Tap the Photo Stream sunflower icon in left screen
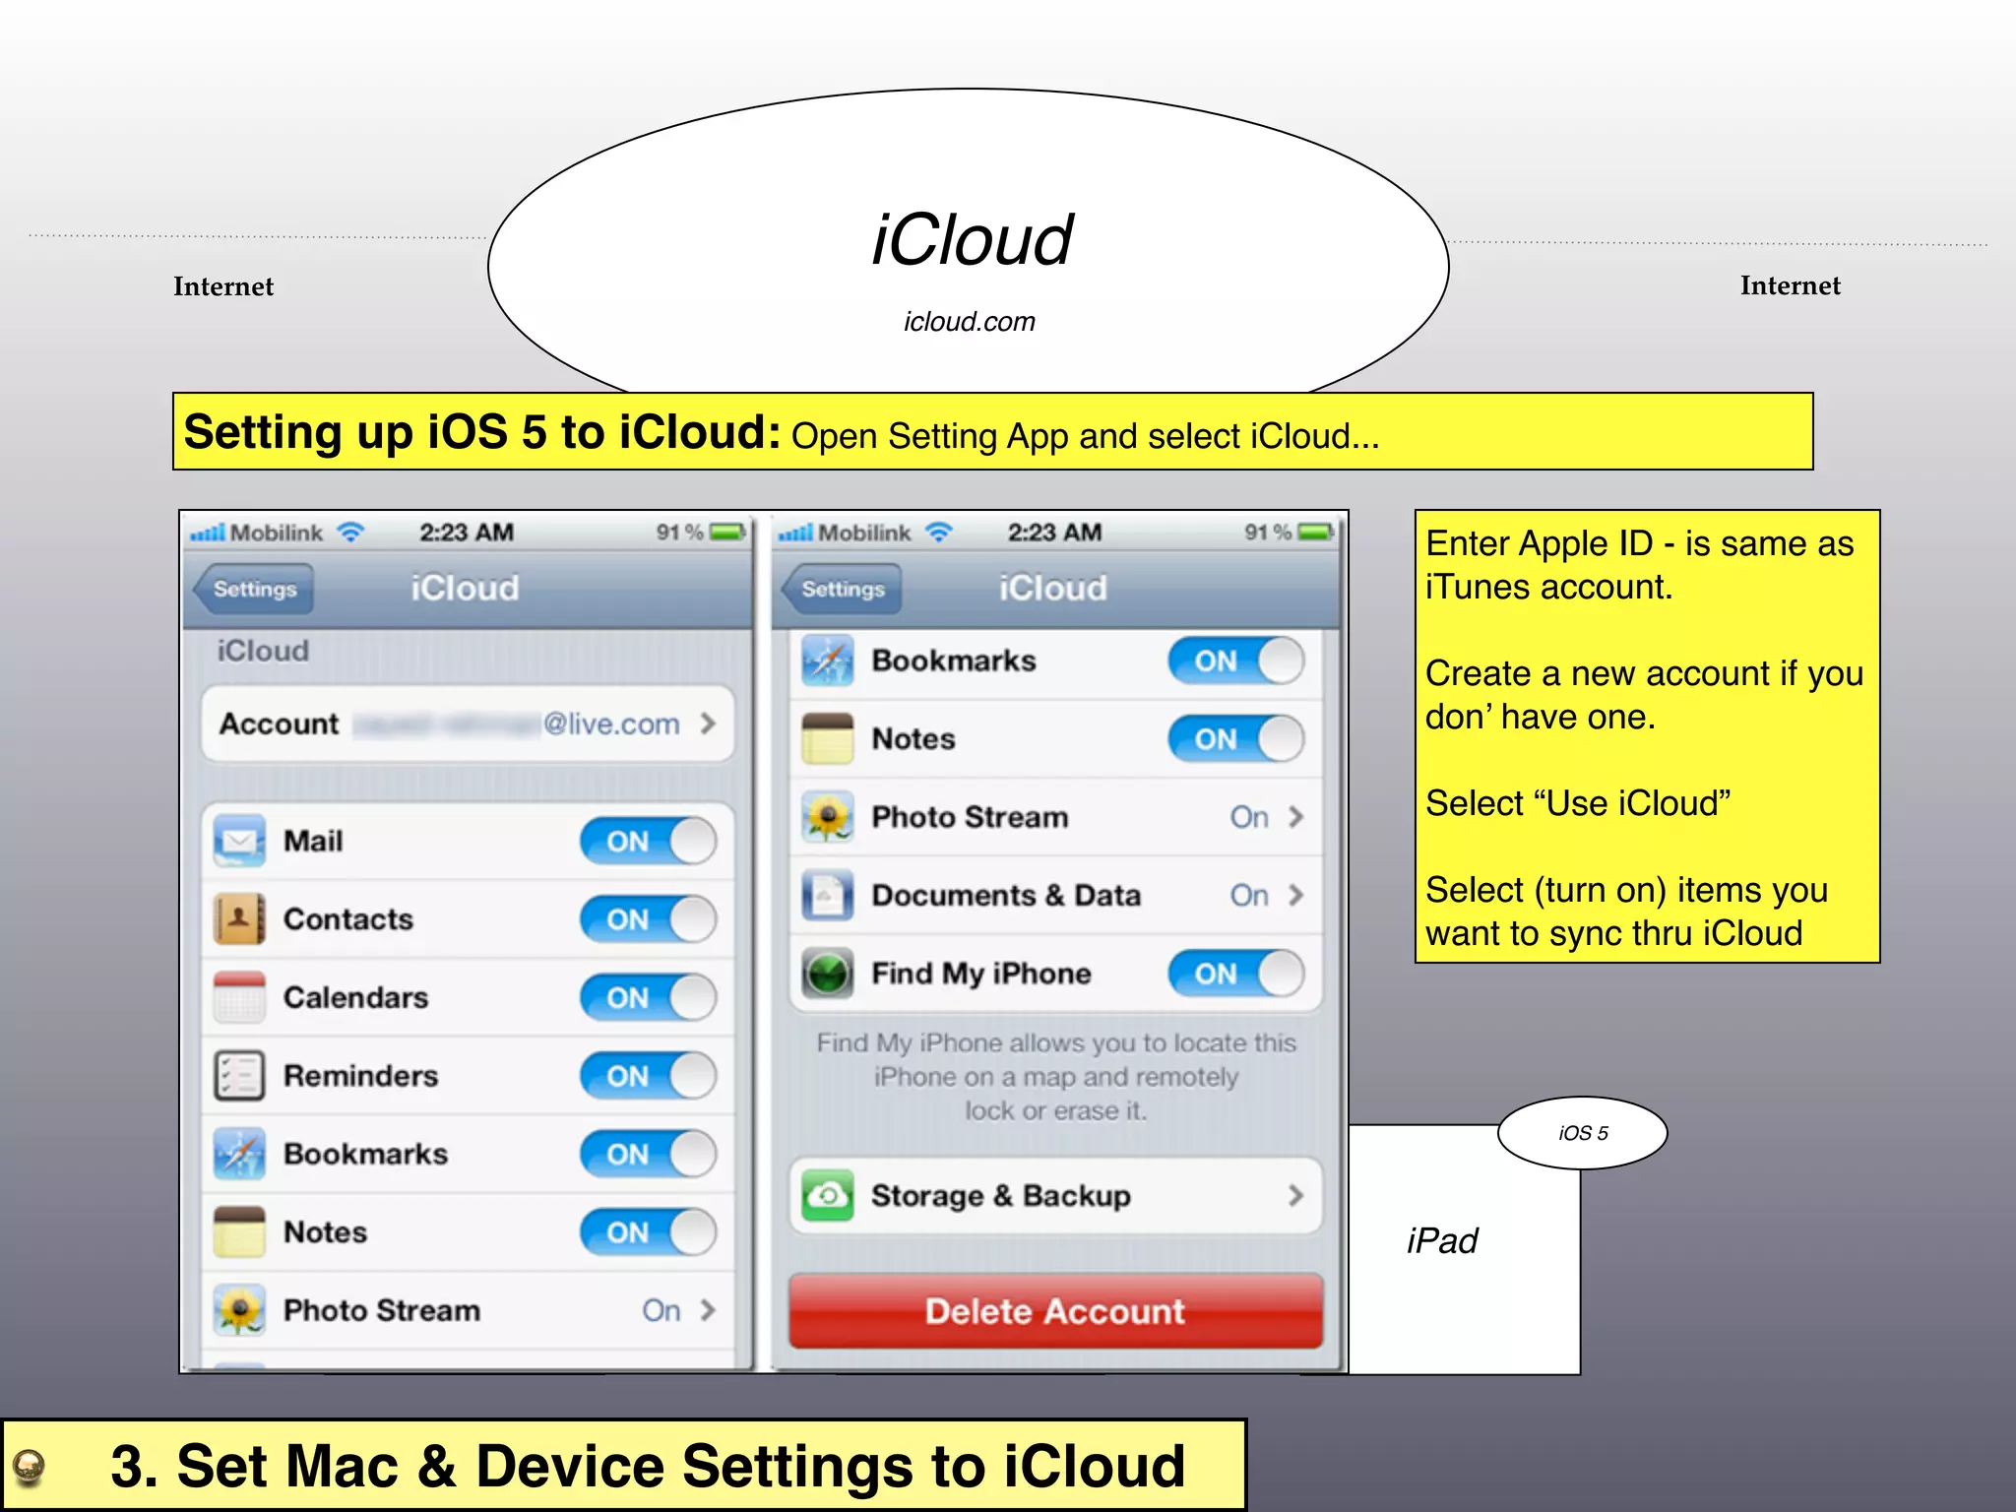The image size is (2016, 1512). (239, 1310)
